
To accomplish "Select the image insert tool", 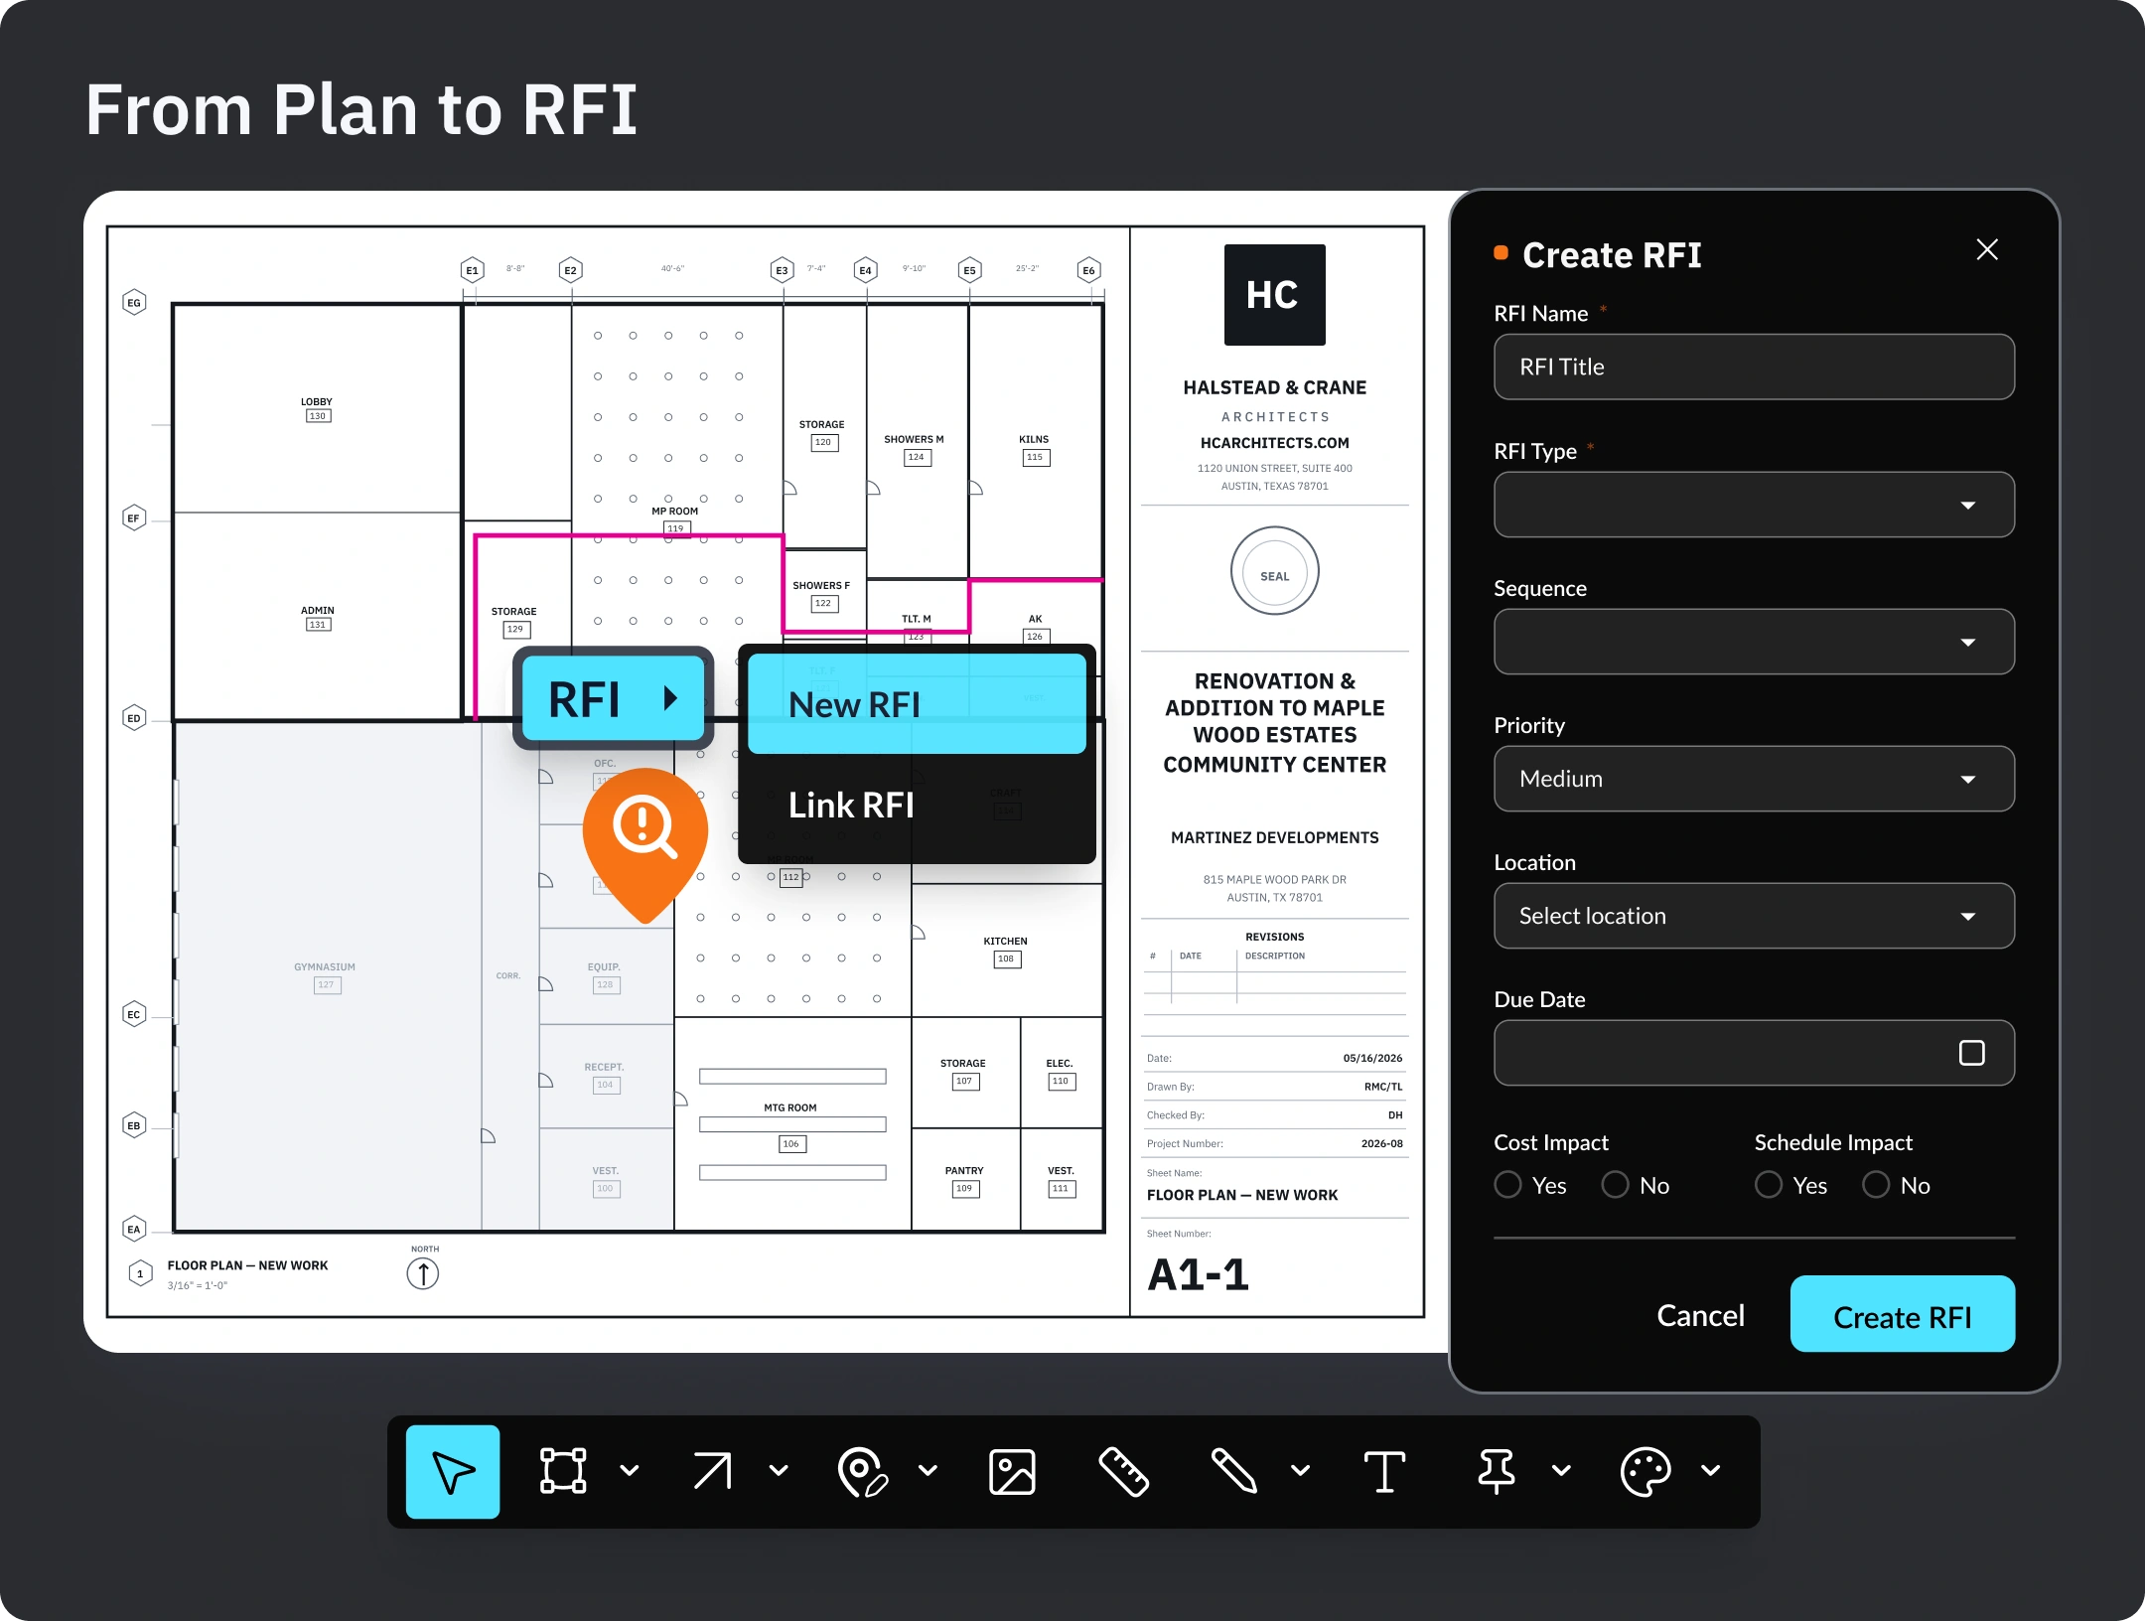I will (x=1012, y=1471).
